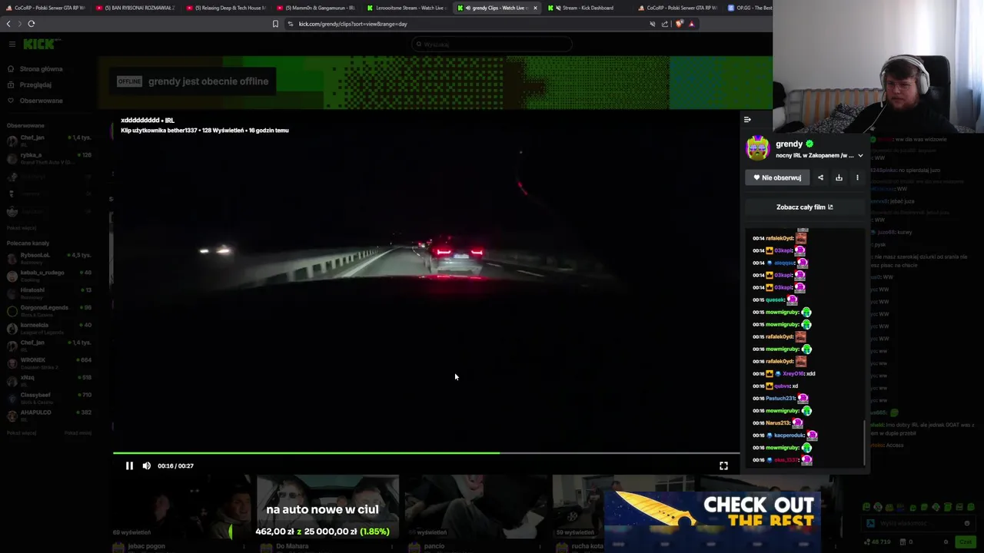
Task: Switch to 'OP.GG' browser tab
Action: point(750,8)
